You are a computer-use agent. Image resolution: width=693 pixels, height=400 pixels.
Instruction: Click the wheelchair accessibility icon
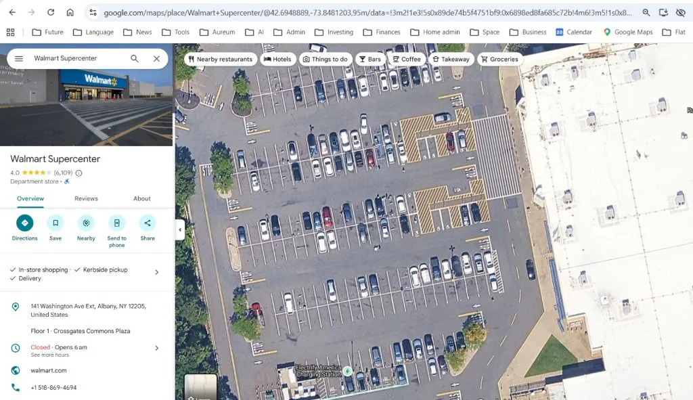67,181
